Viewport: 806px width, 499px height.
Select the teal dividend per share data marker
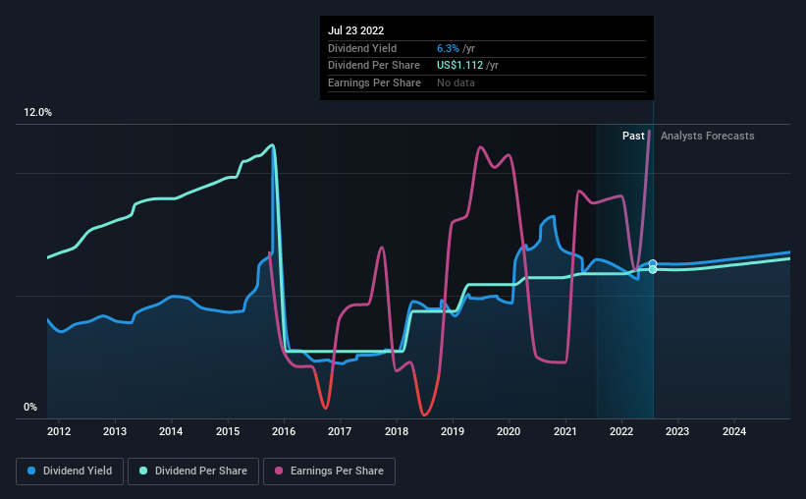pyautogui.click(x=653, y=269)
